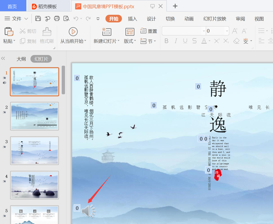Open the font name dropdown
This screenshot has height=224, width=273.
204,31
